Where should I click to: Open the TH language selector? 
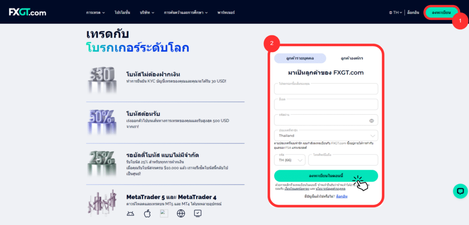pos(396,12)
